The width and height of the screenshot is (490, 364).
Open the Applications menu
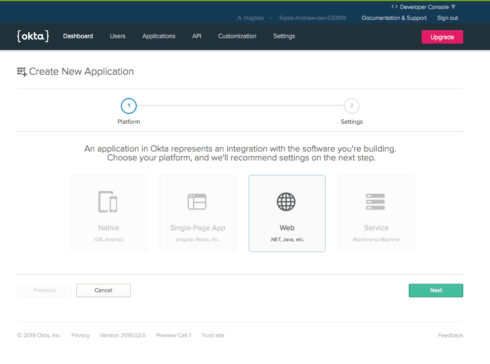[159, 36]
